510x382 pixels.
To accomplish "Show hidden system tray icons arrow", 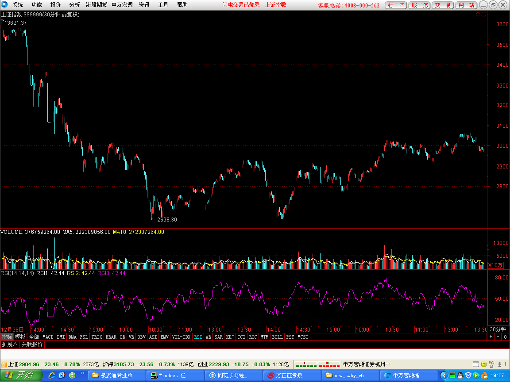I will click(x=444, y=375).
